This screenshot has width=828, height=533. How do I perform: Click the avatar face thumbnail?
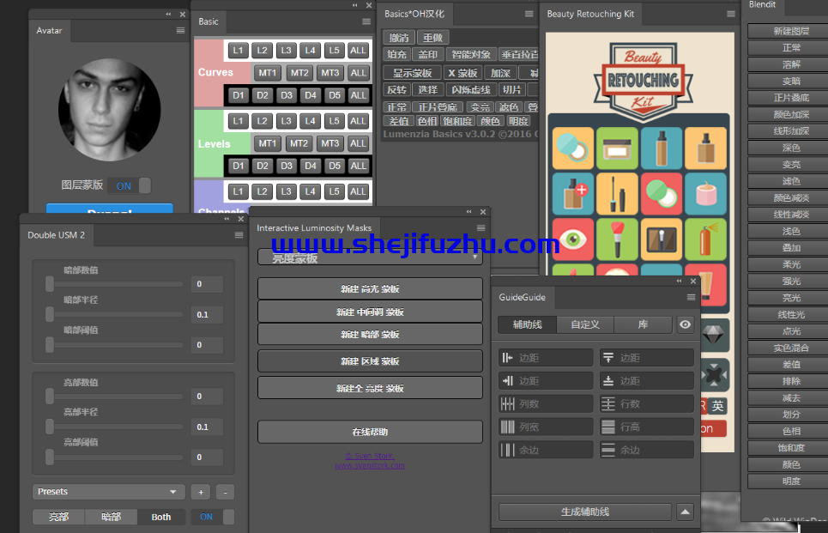[109, 110]
